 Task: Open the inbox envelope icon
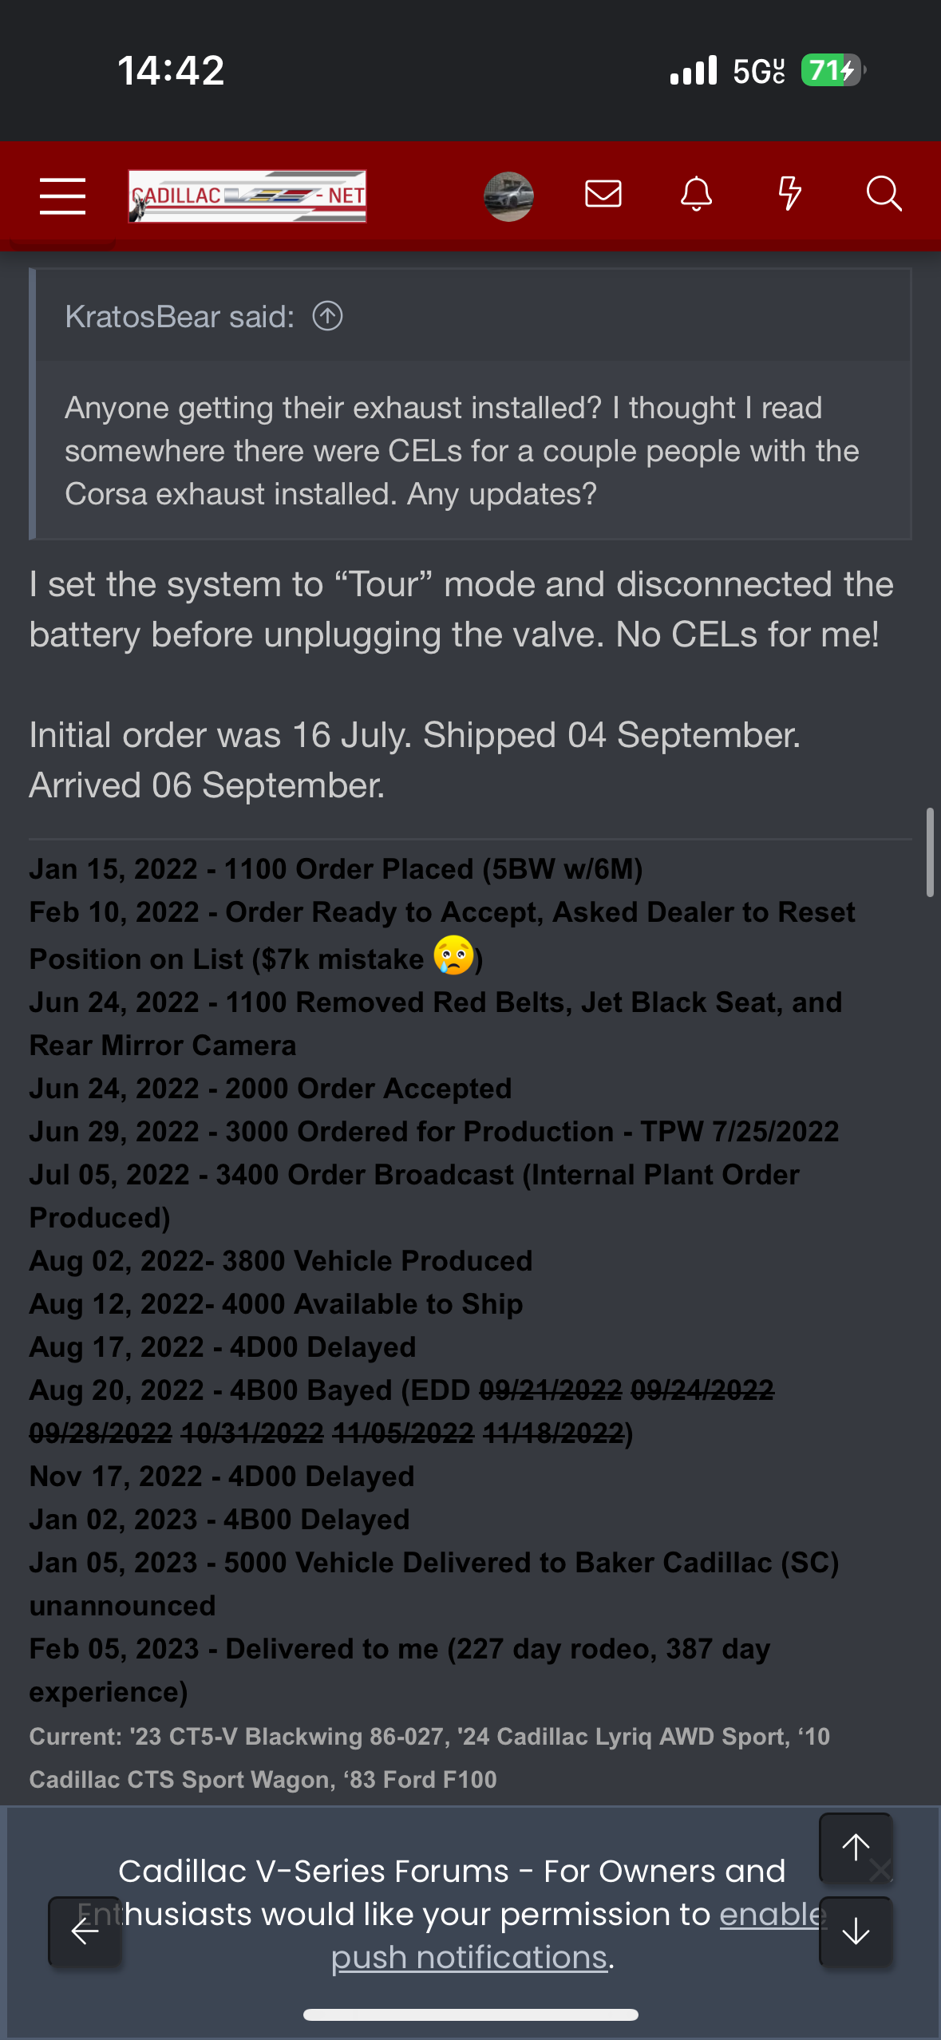603,194
